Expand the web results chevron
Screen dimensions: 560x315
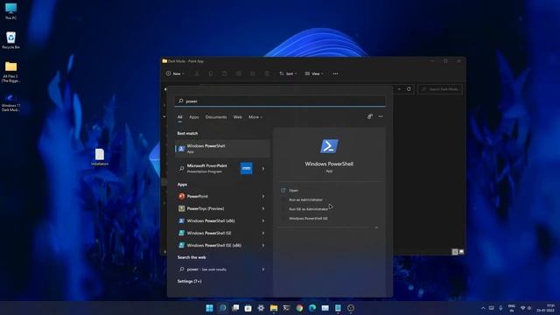coord(263,269)
